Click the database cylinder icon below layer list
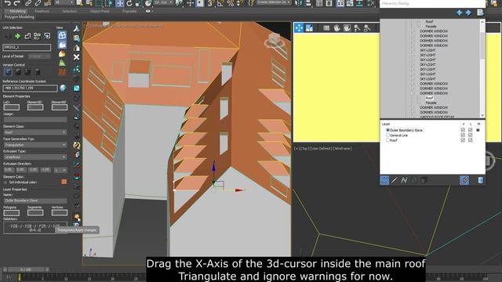 click(481, 180)
